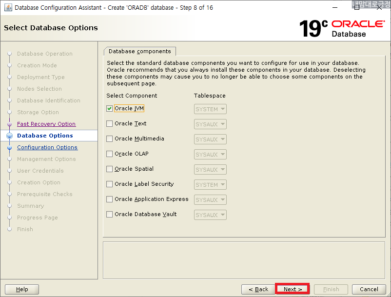Go to the Fast Recovery Option step
Image resolution: width=391 pixels, height=297 pixels.
(46, 124)
